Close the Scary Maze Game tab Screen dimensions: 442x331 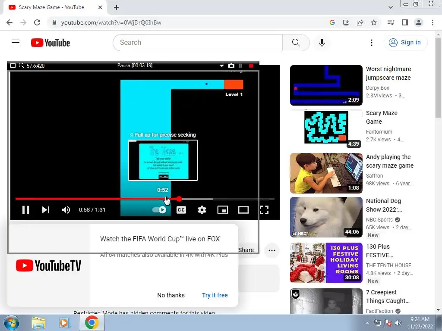[100, 8]
